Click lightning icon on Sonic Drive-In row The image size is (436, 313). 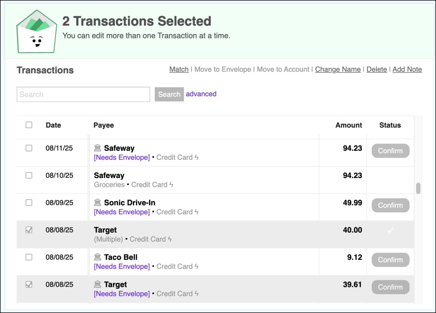[197, 212]
